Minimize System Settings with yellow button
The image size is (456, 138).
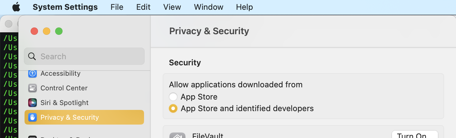pos(47,31)
